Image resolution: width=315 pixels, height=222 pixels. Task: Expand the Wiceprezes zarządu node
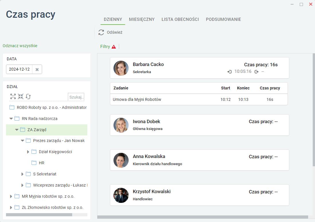[x=23, y=185]
